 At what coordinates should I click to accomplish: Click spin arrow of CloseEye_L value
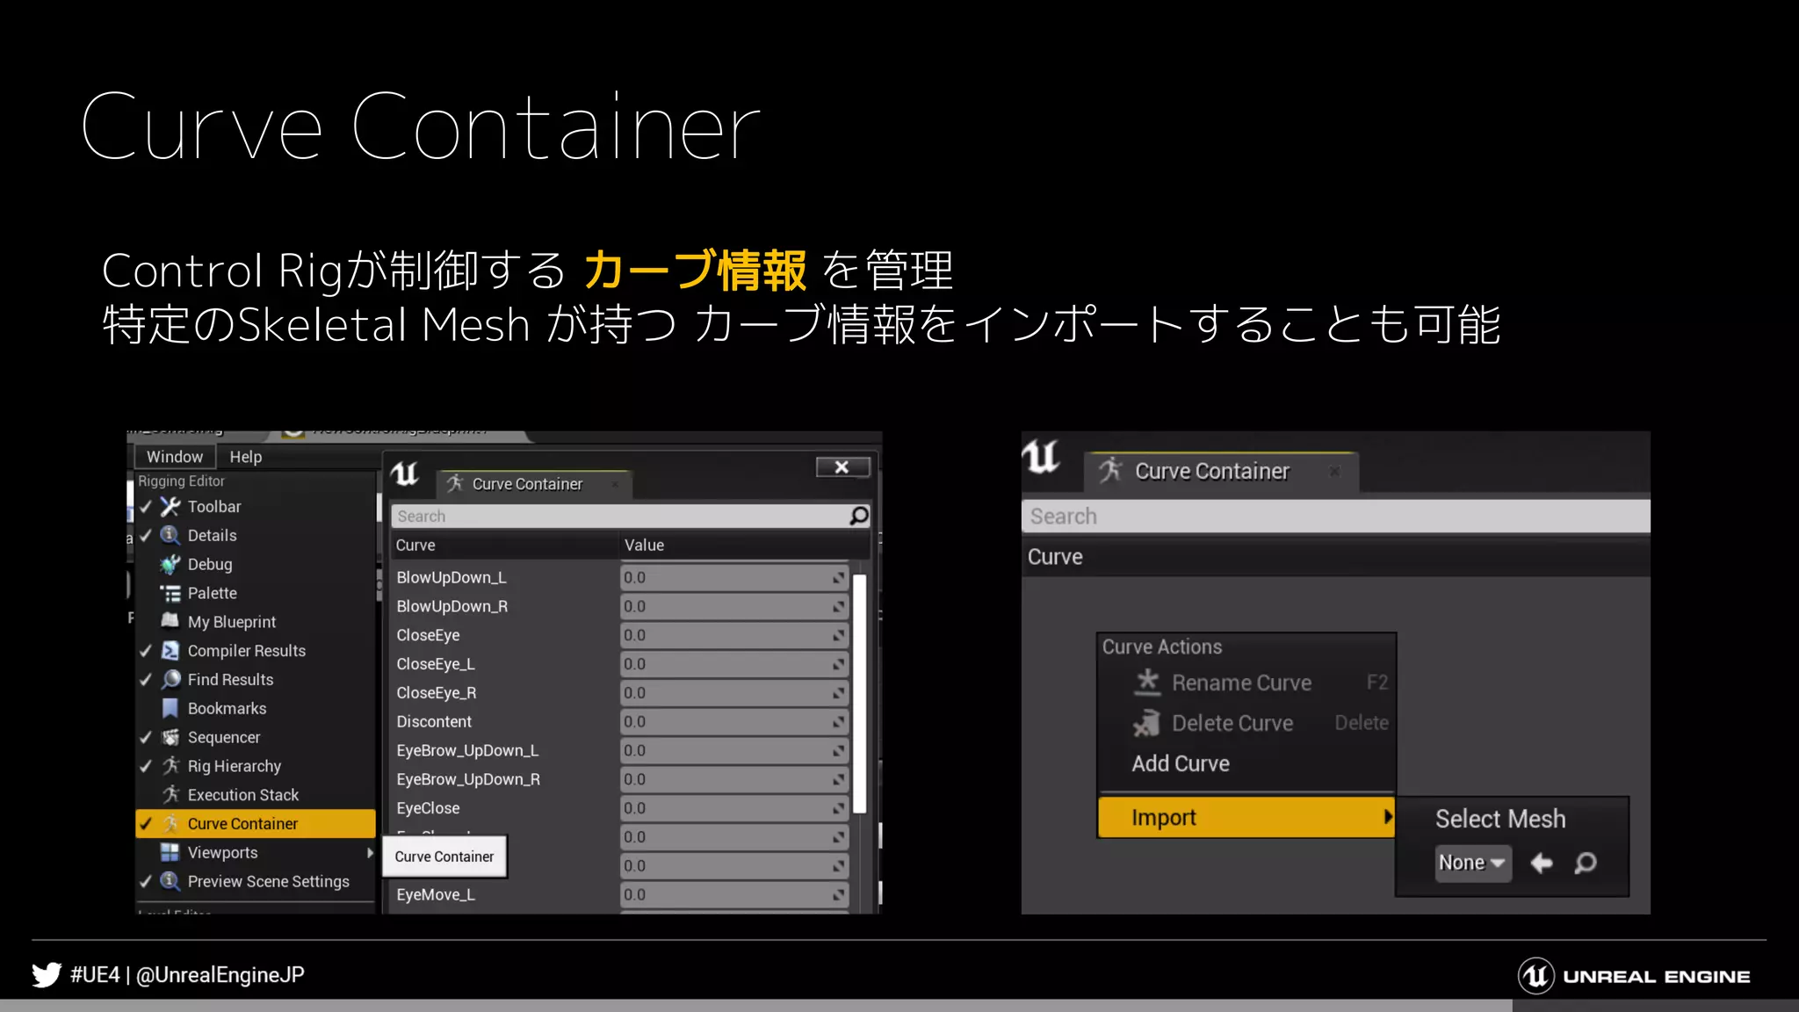pyautogui.click(x=839, y=664)
